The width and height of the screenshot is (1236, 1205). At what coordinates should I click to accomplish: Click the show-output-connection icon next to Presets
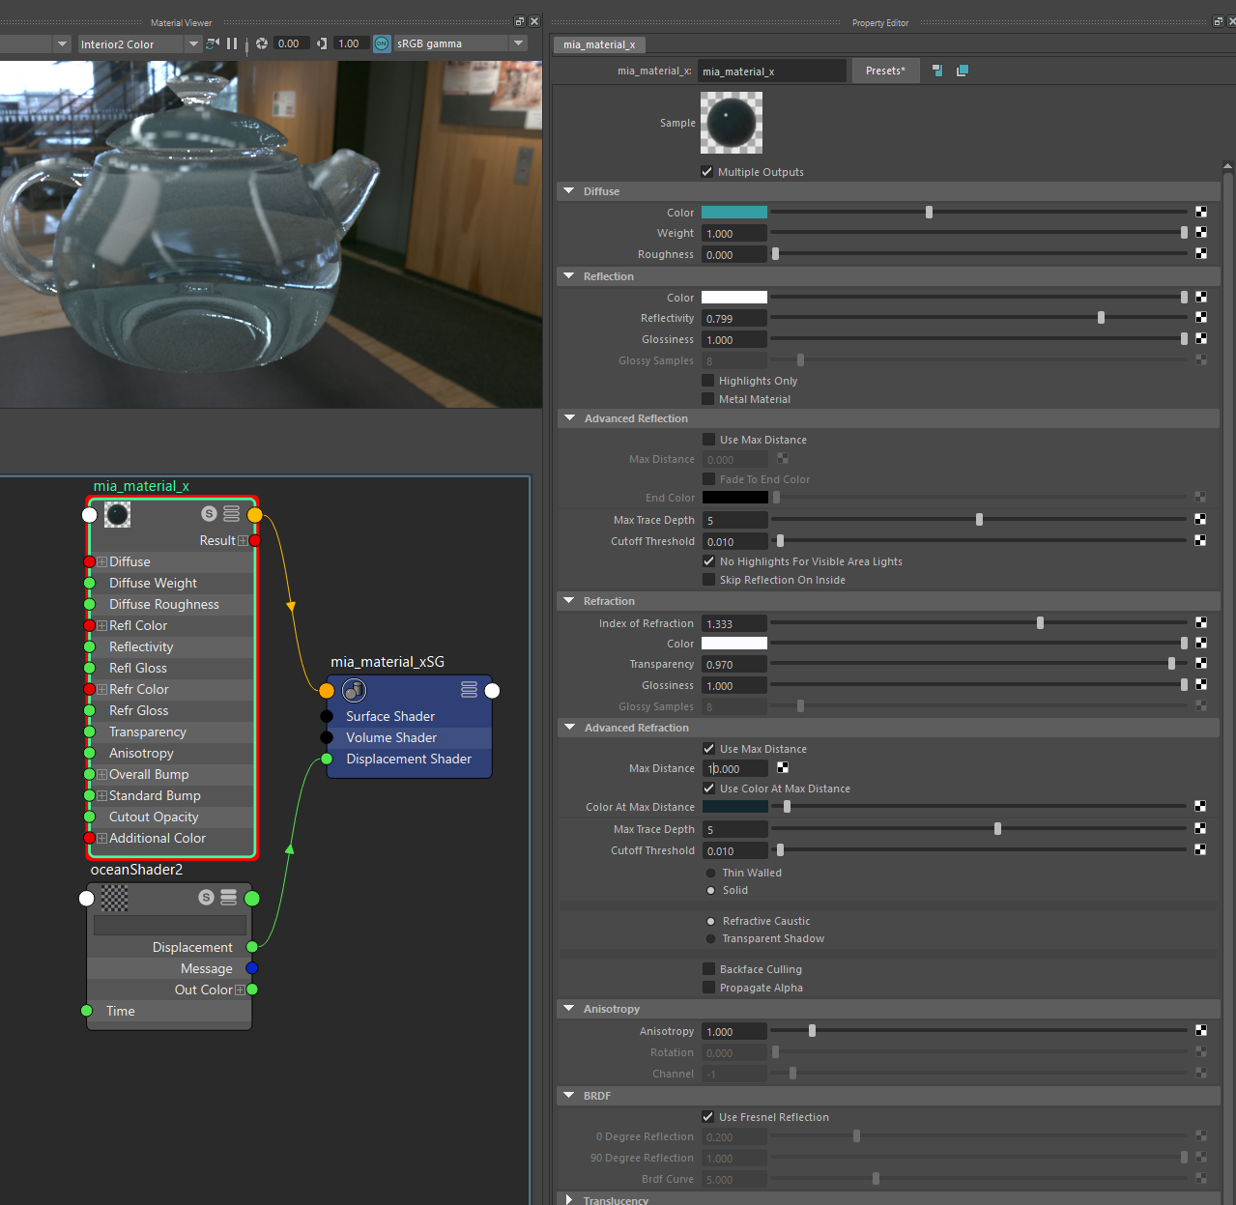936,71
